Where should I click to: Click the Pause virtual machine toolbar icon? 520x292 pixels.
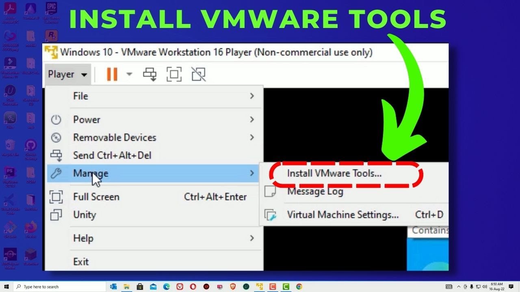[x=112, y=74]
